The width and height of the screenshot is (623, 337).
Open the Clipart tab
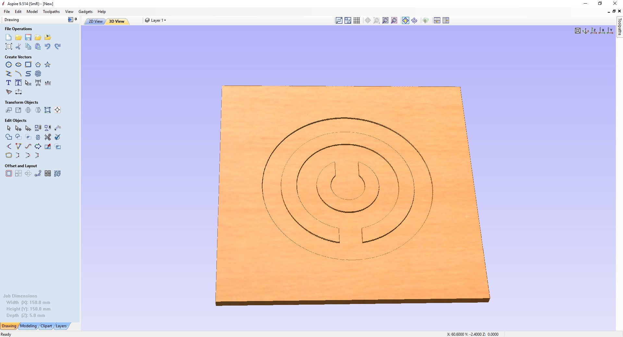(x=46, y=326)
